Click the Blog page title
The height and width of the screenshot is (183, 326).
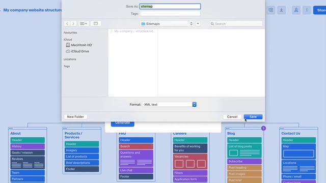(231, 133)
